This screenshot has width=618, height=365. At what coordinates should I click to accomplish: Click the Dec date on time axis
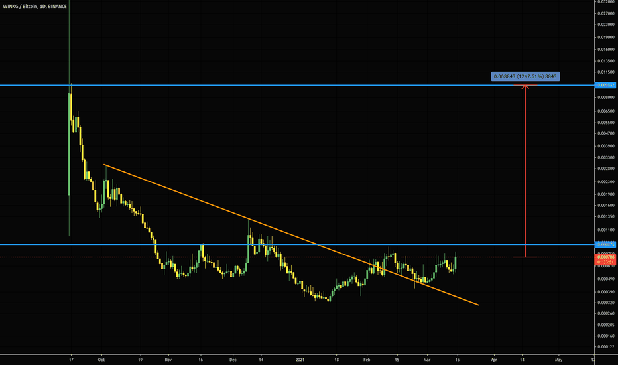(x=233, y=360)
